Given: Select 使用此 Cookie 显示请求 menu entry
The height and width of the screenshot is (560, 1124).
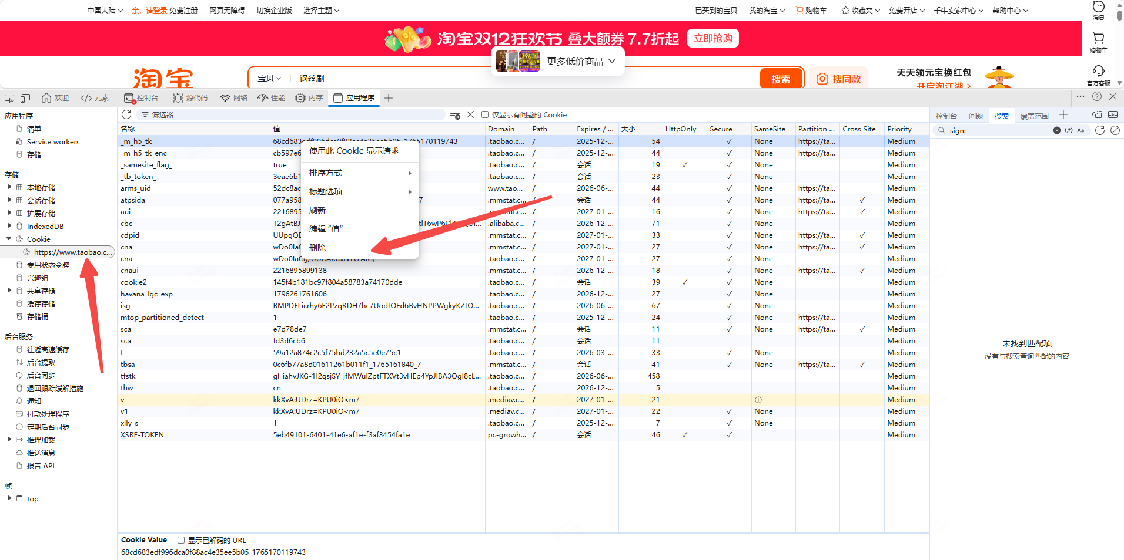Looking at the screenshot, I should [x=360, y=151].
